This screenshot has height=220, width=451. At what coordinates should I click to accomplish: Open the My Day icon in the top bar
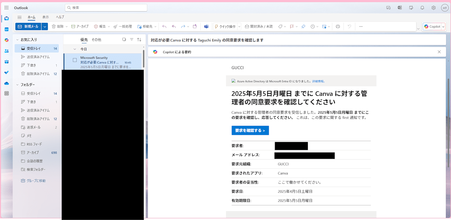pyautogui.click(x=411, y=7)
